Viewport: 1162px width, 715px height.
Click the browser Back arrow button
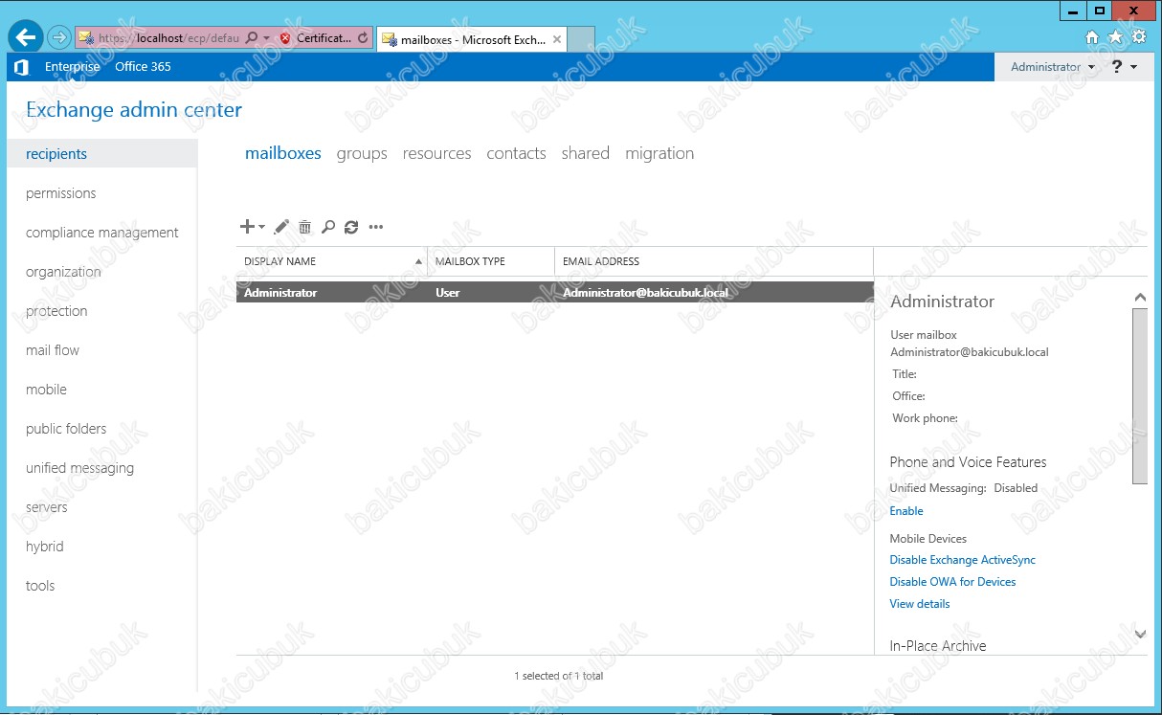tap(26, 37)
